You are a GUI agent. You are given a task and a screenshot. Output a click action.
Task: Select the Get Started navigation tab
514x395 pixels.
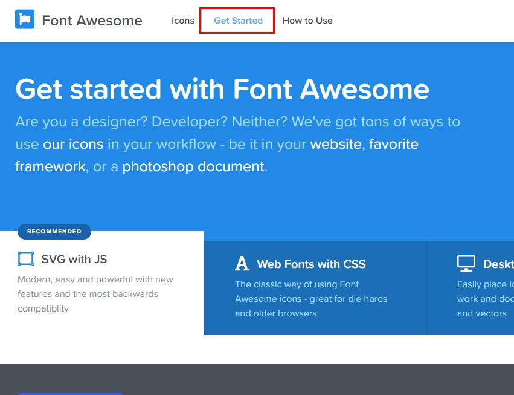coord(238,21)
